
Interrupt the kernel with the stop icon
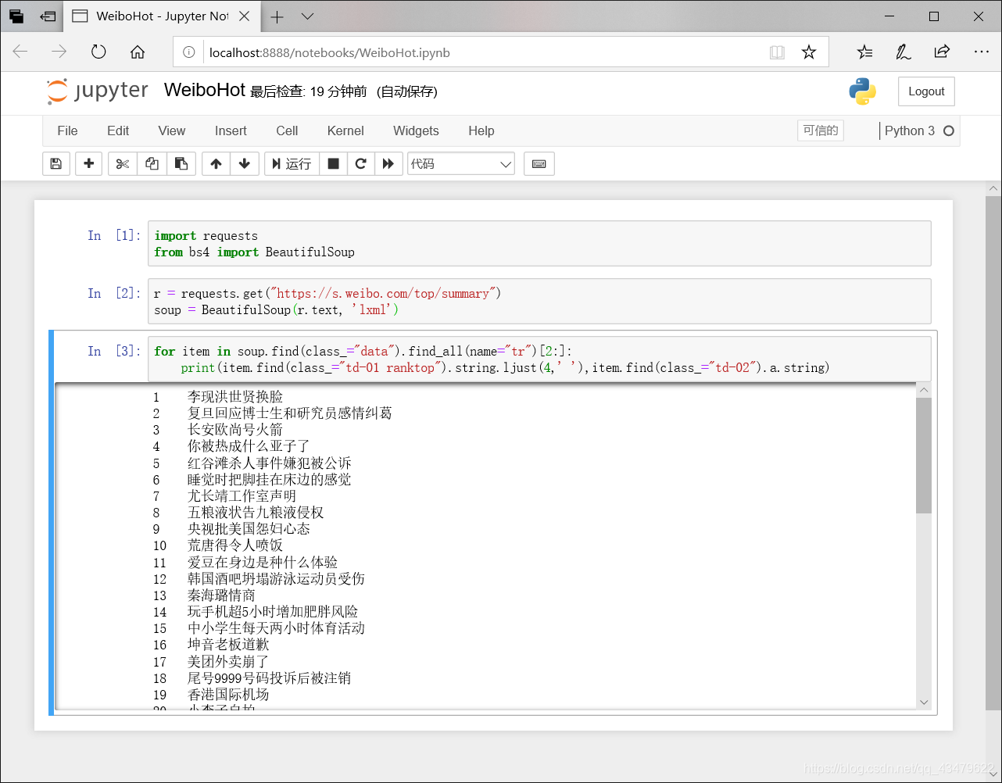coord(333,163)
